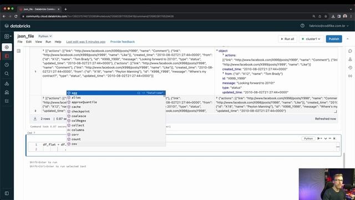The width and height of the screenshot is (355, 200).
Task: Open the Last edit history link
Action: [x=86, y=42]
